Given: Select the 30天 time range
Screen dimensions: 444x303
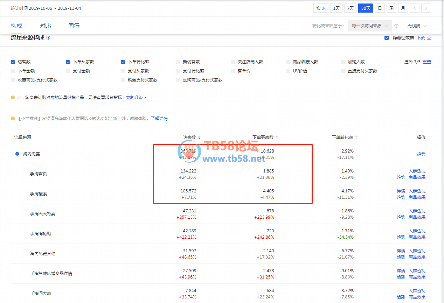Looking at the screenshot, I should [x=366, y=8].
